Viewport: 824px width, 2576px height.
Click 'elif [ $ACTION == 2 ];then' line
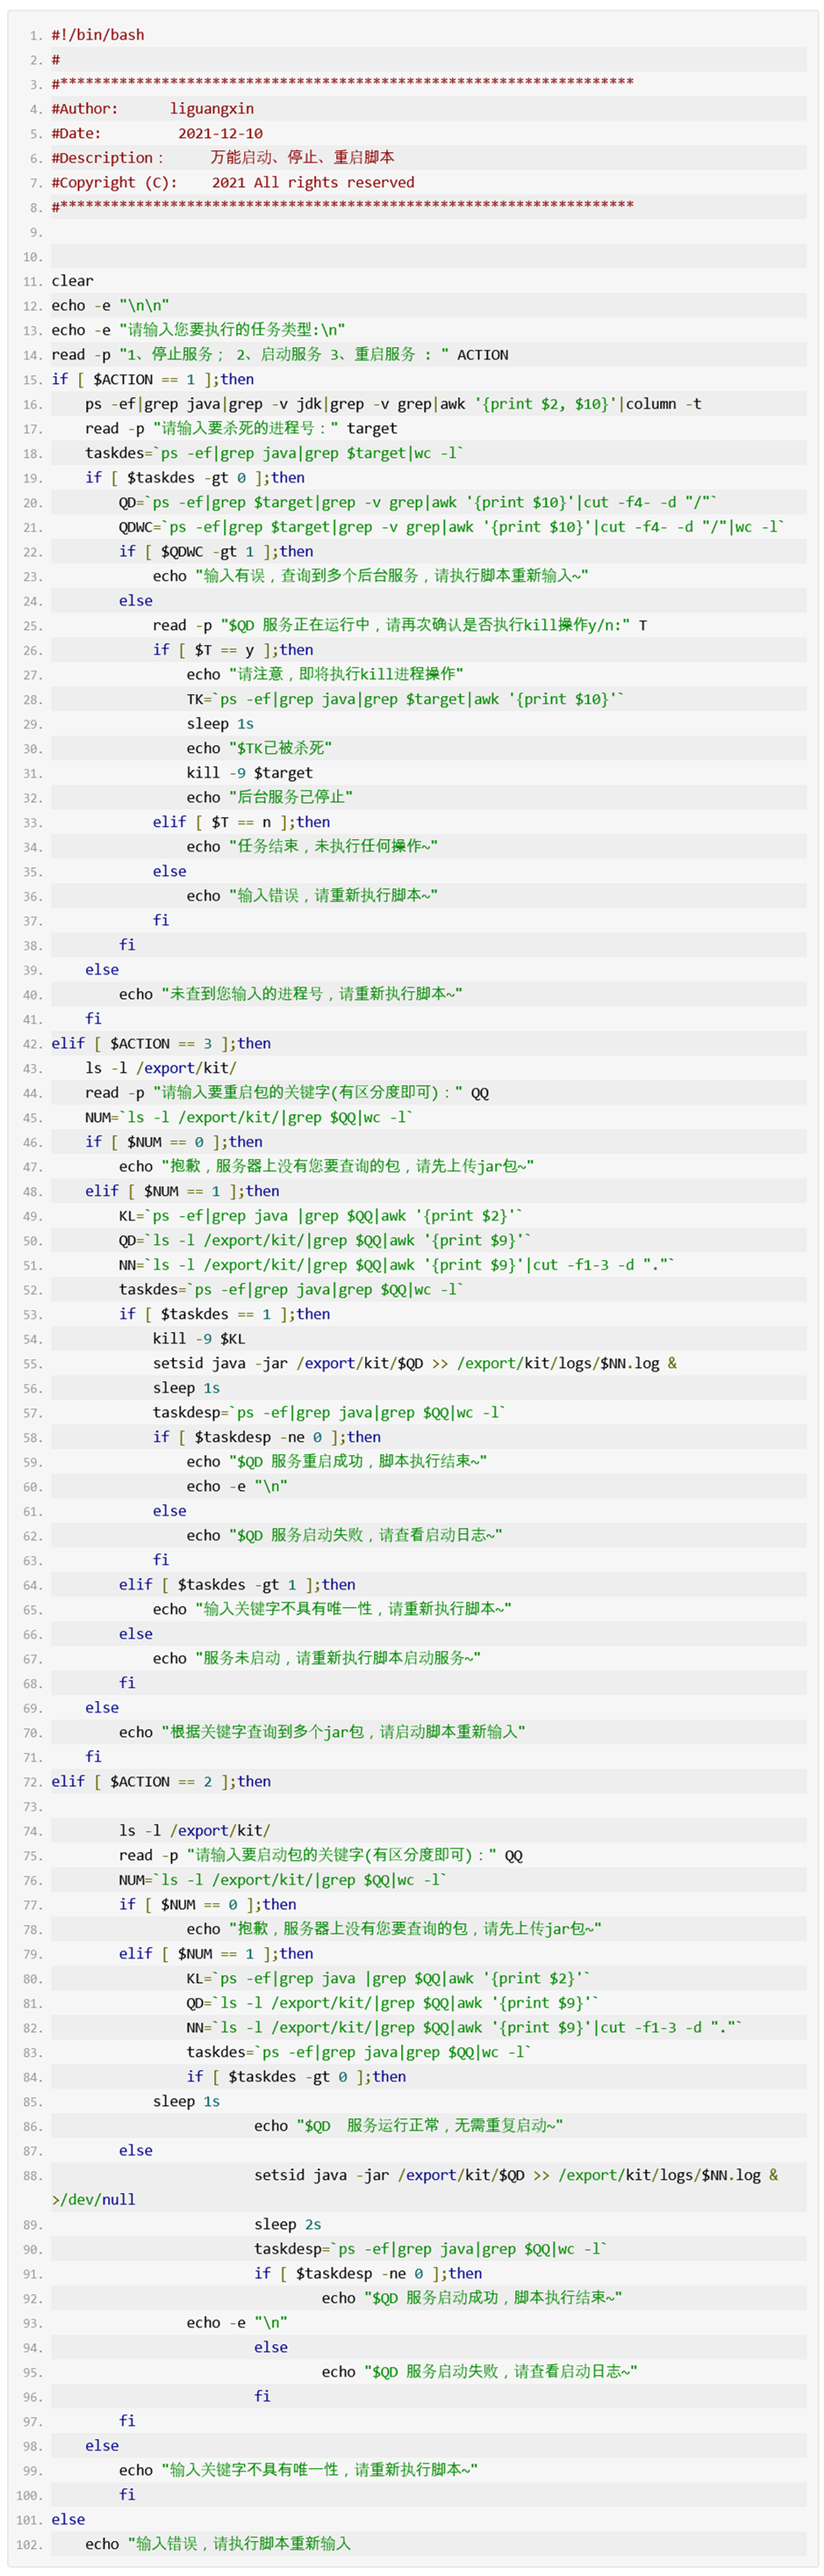161,1782
